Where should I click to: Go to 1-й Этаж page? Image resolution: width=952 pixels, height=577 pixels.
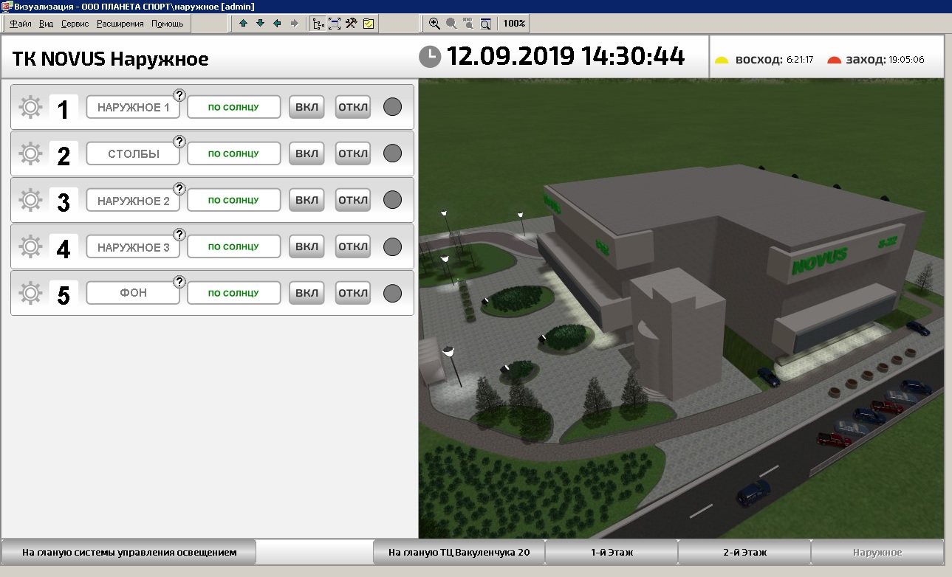[612, 552]
